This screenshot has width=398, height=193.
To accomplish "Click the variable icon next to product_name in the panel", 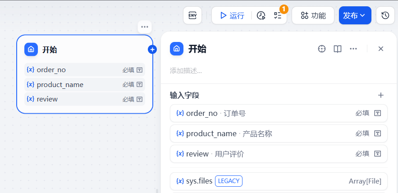I will (x=180, y=133).
